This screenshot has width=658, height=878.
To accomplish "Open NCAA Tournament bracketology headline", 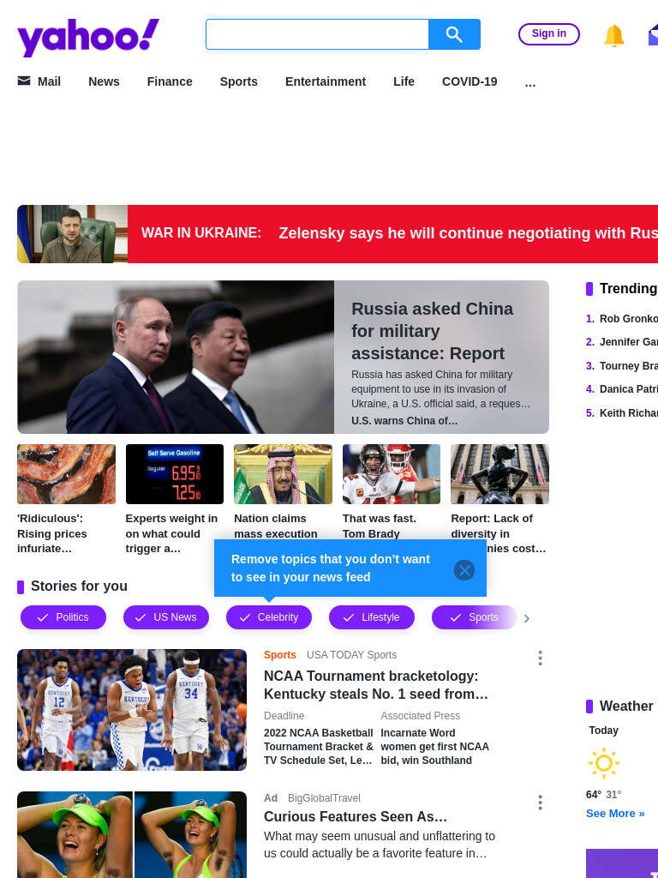I will click(x=376, y=685).
